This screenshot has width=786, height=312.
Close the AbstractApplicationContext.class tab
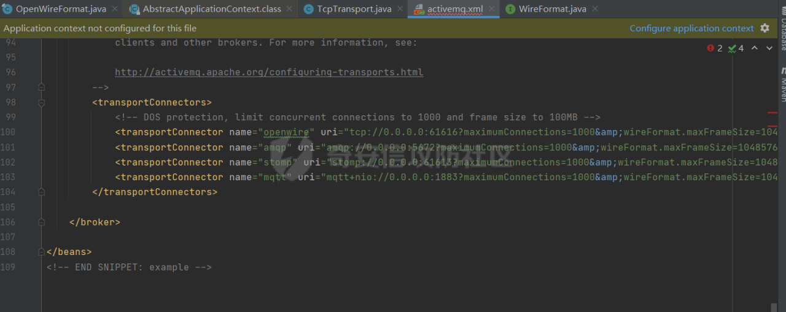[289, 9]
